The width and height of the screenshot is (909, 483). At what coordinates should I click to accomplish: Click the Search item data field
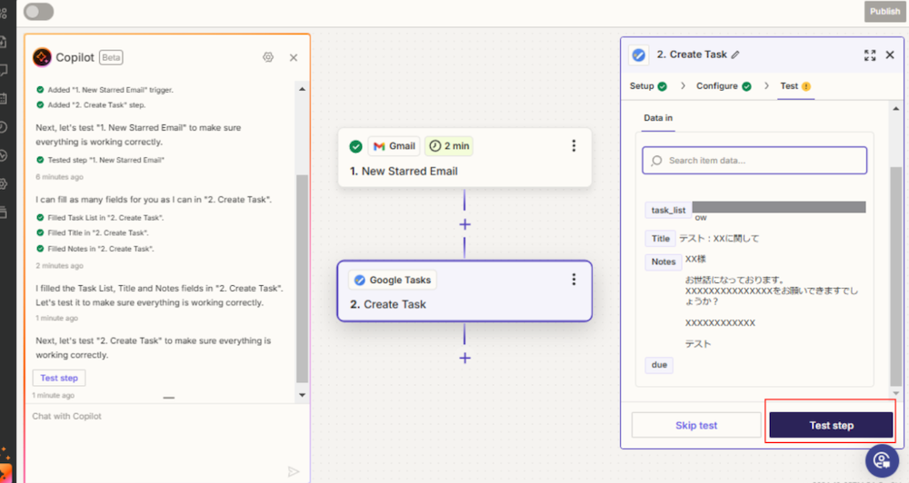[x=754, y=161]
